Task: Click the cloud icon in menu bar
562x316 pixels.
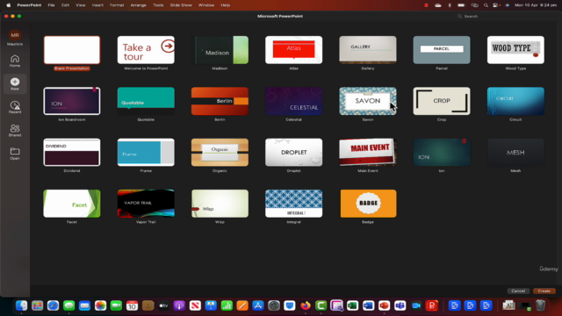Action: tap(438, 5)
